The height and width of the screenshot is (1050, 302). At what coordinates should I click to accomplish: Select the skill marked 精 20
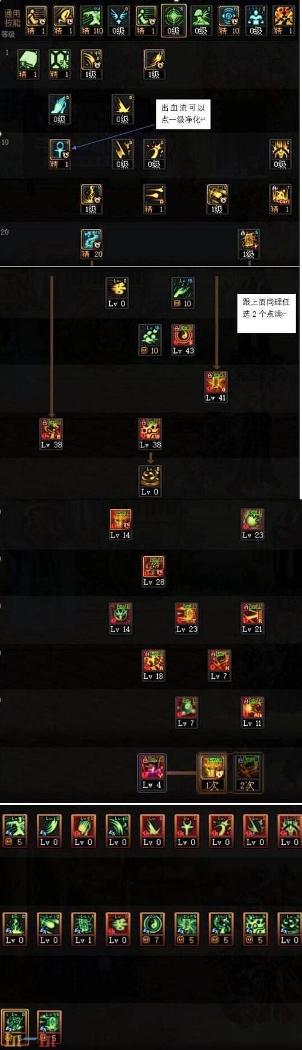pyautogui.click(x=92, y=244)
